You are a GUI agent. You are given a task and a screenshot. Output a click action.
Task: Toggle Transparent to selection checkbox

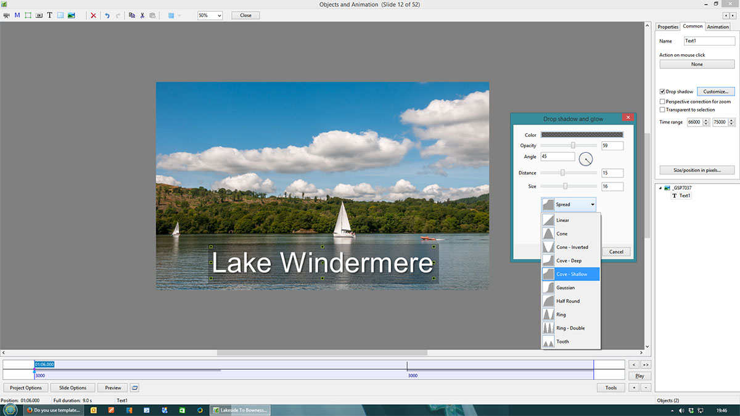662,110
